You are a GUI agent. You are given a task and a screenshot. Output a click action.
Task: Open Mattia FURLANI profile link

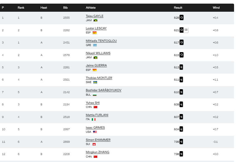(97, 115)
